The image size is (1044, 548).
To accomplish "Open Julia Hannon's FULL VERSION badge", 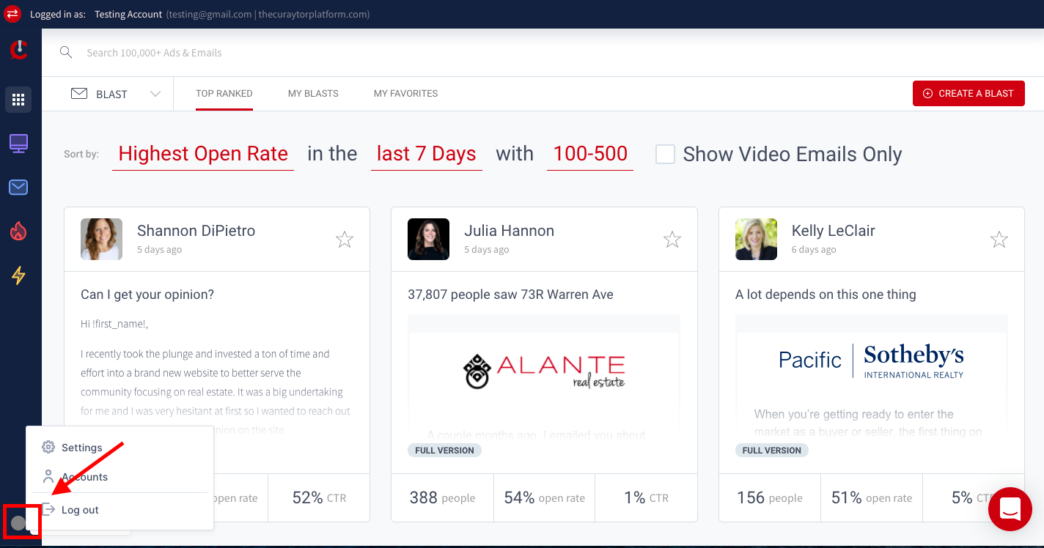I will [444, 450].
